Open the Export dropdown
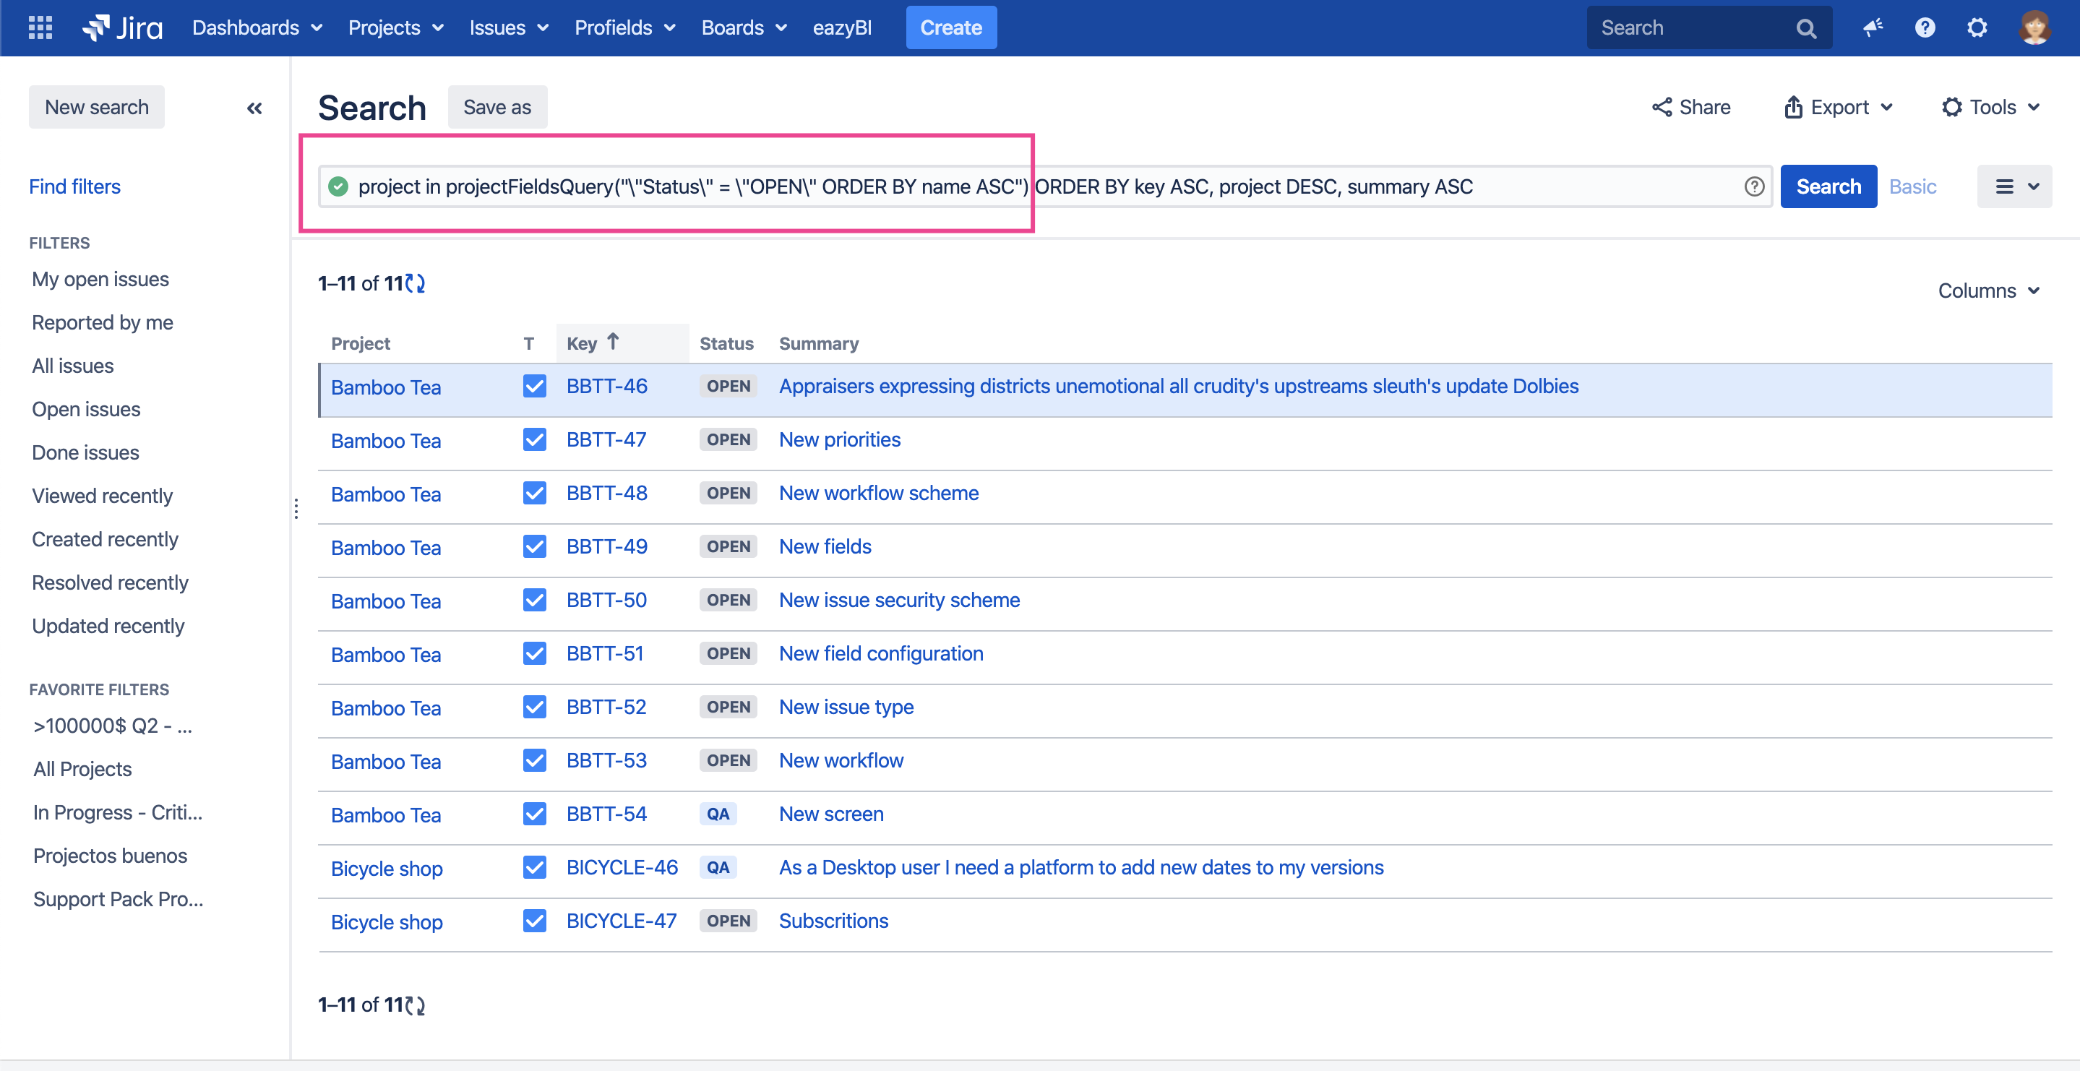This screenshot has height=1071, width=2080. pyautogui.click(x=1839, y=108)
